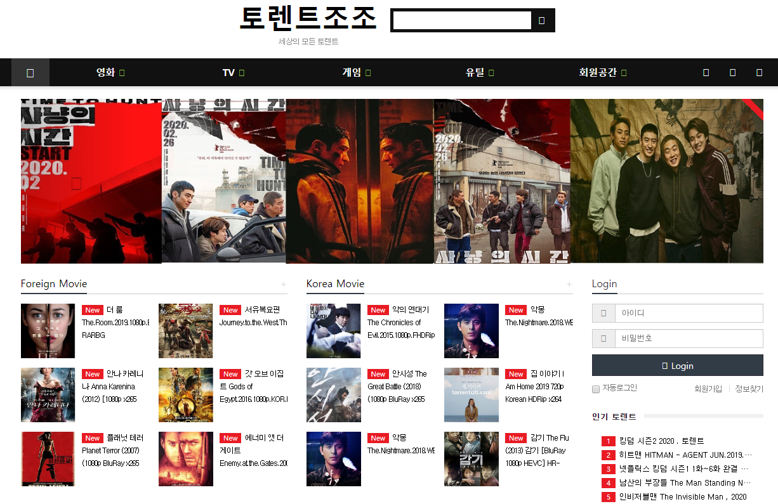Click the New badge beside 집 이야기
This screenshot has height=504, width=778.
pyautogui.click(x=516, y=374)
